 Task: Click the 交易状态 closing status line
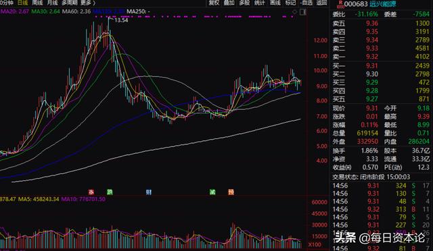click(x=371, y=177)
